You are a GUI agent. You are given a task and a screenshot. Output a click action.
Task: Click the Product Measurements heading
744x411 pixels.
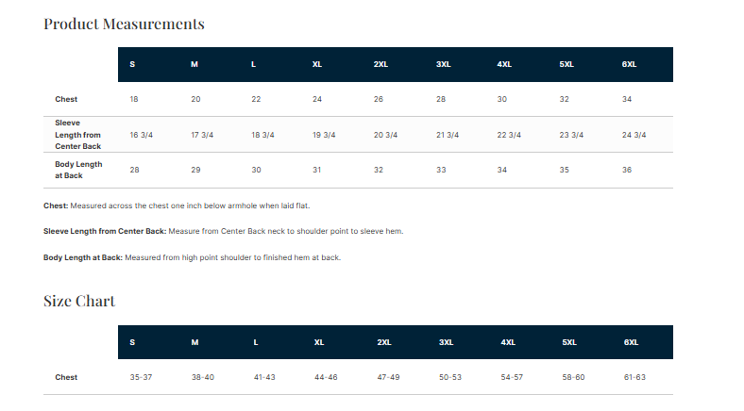(x=124, y=24)
